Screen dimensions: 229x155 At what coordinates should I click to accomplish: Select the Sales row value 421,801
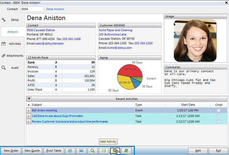(90, 76)
